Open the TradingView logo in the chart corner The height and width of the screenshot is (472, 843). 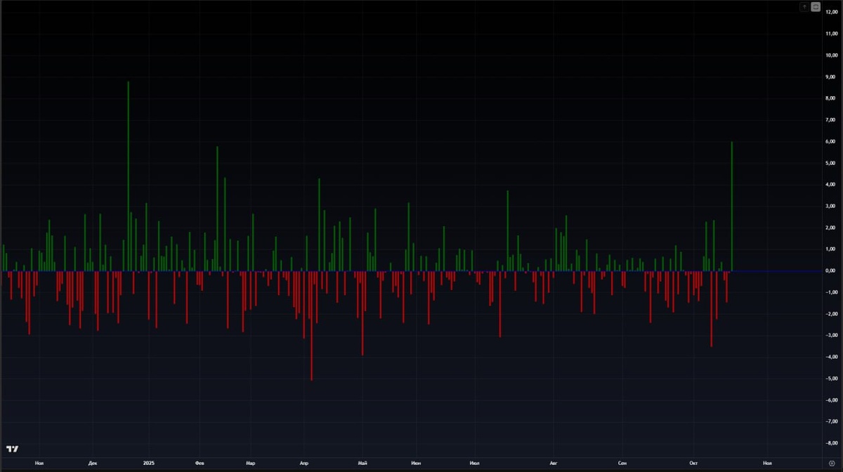(12, 450)
